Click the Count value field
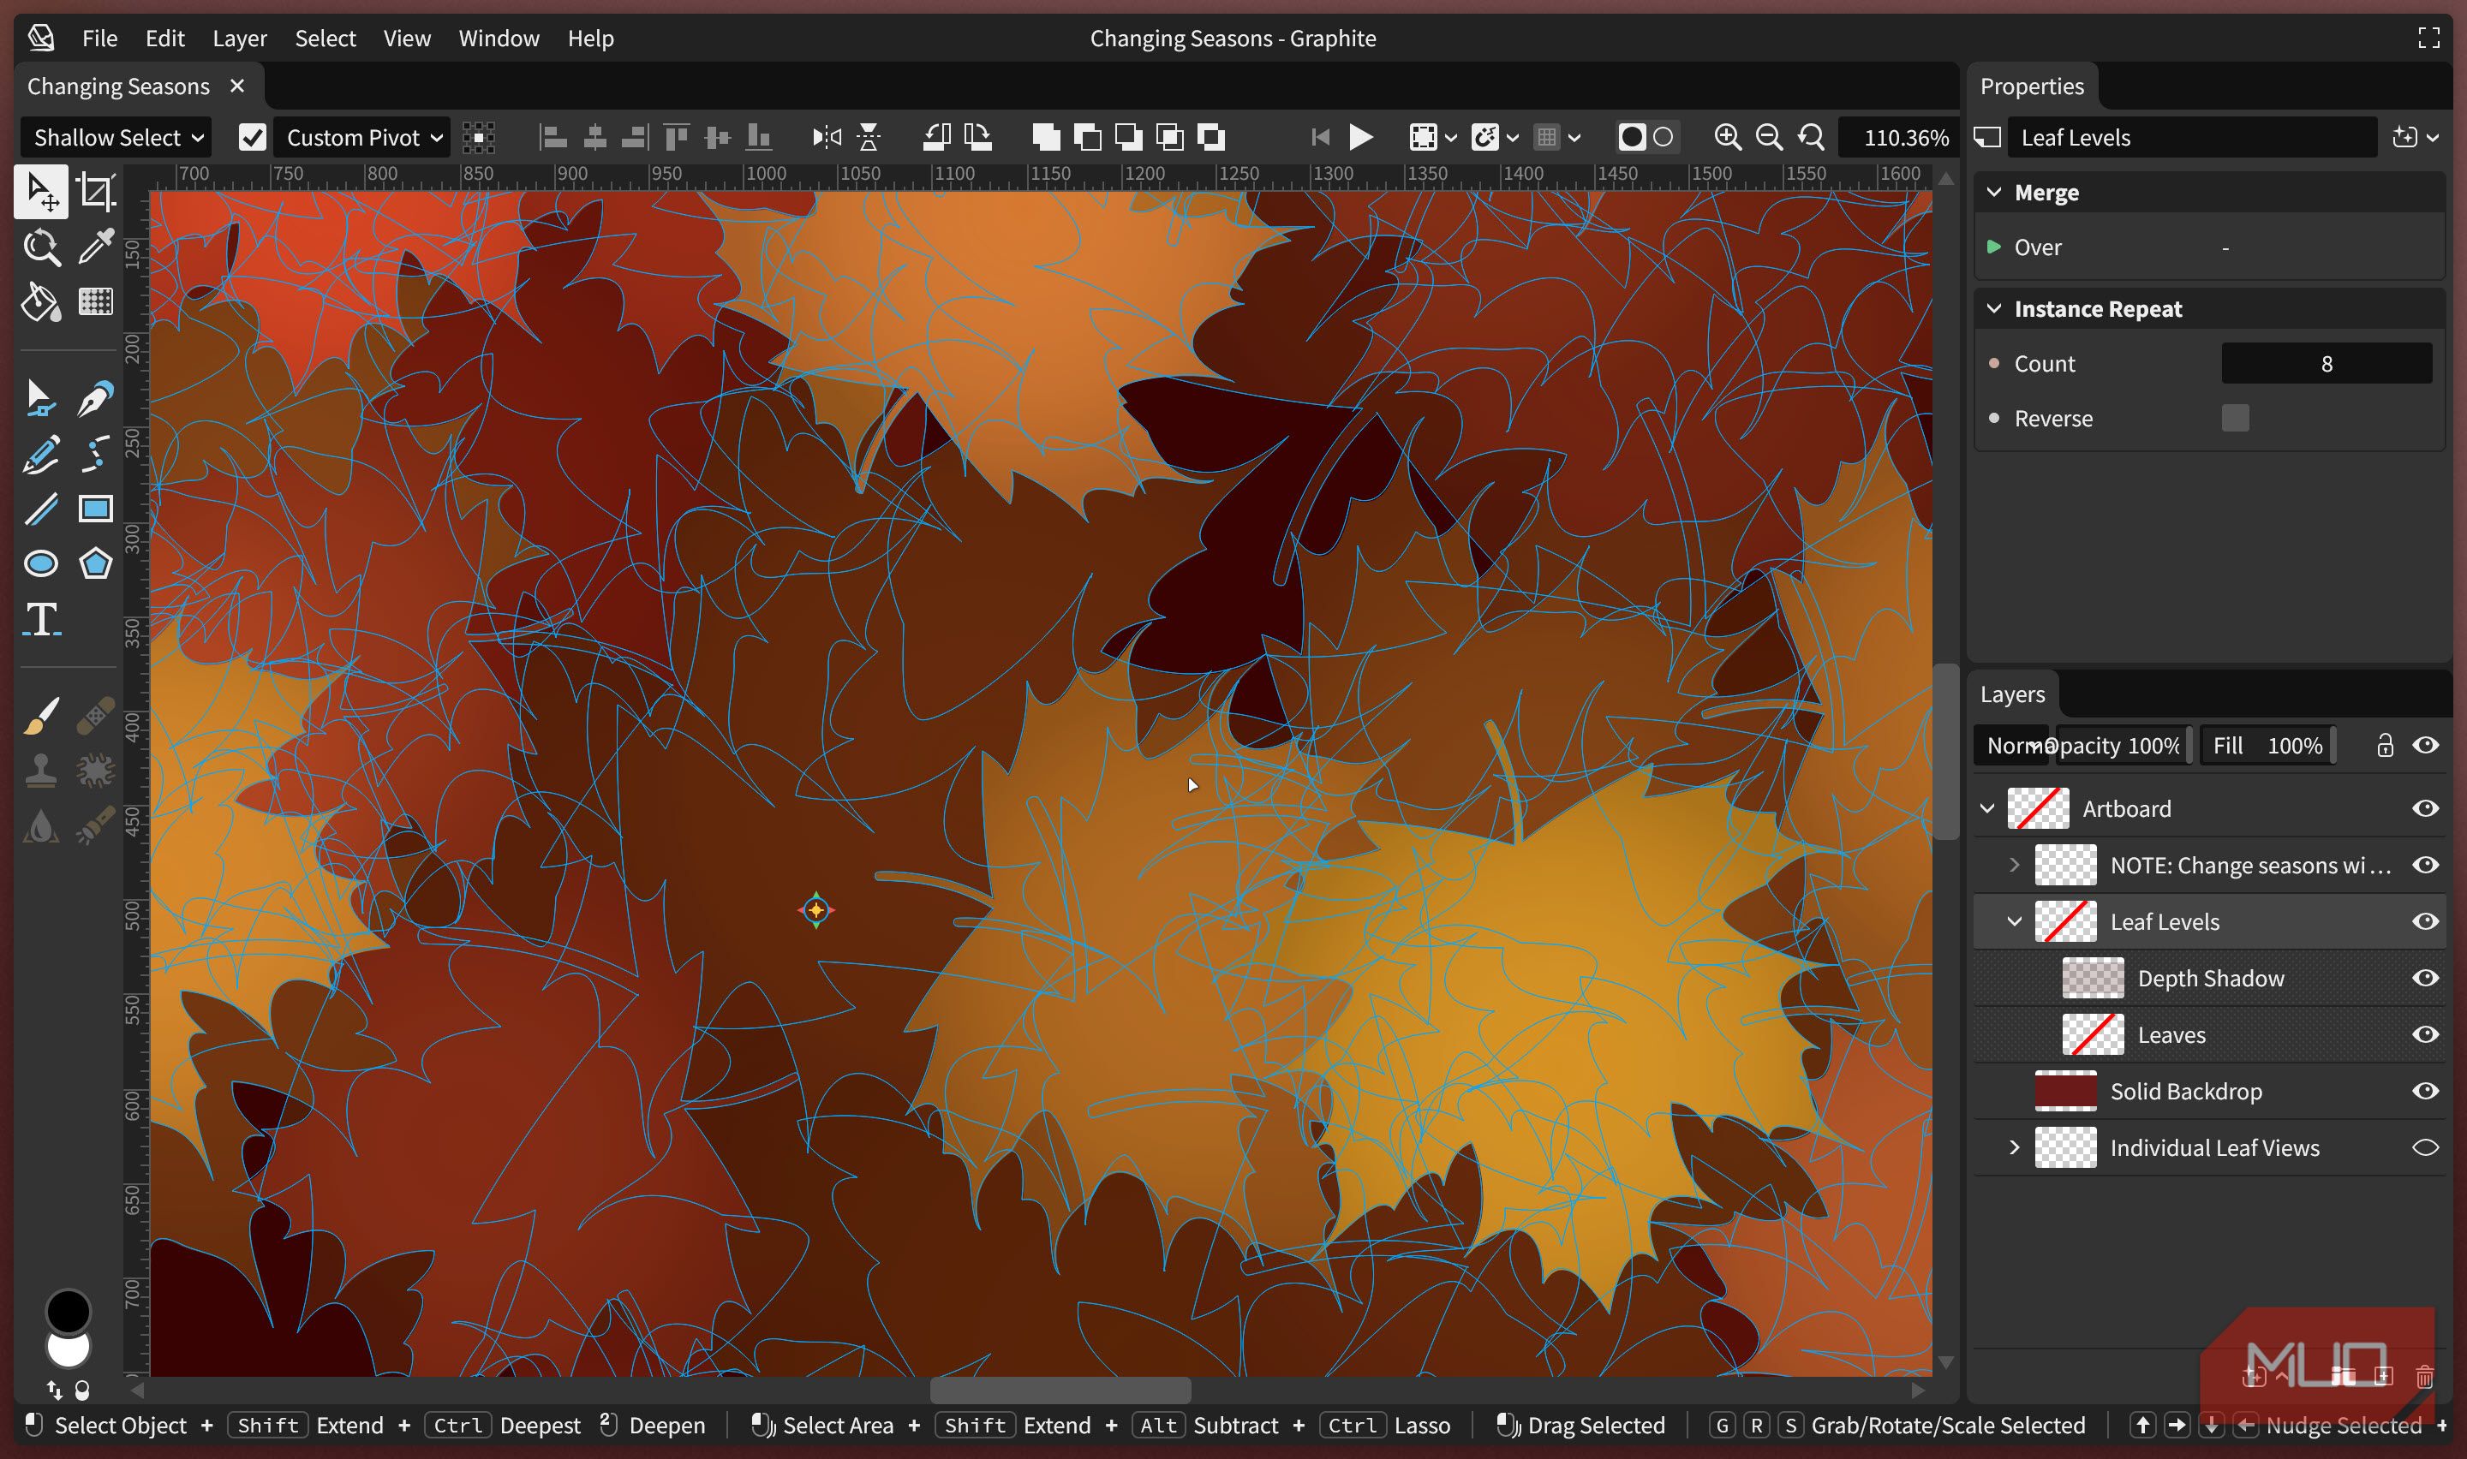Viewport: 2467px width, 1459px height. coord(2327,364)
